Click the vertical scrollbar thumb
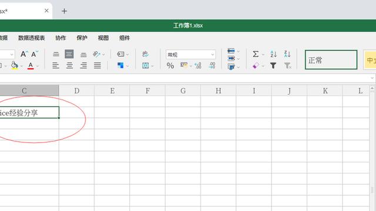This screenshot has width=376, height=211. [372, 190]
